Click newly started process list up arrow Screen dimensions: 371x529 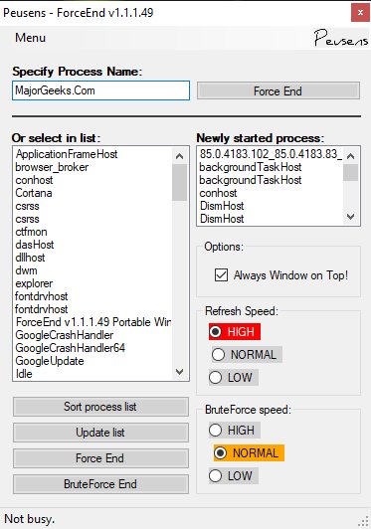coord(351,156)
